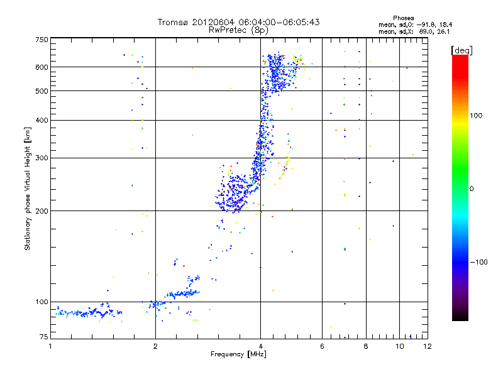This screenshot has height=377, width=503.
Task: Click the x-axis '2' tick label
Action: click(x=155, y=346)
